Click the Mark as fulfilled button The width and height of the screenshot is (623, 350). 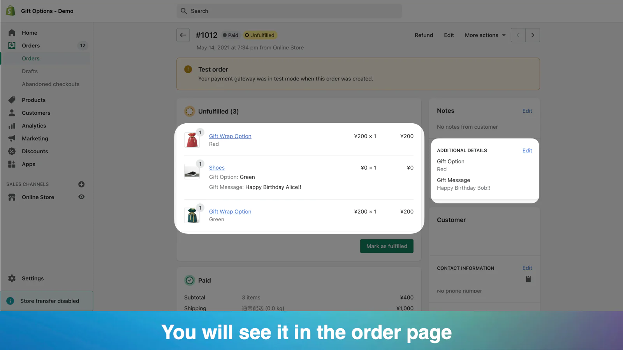click(387, 246)
